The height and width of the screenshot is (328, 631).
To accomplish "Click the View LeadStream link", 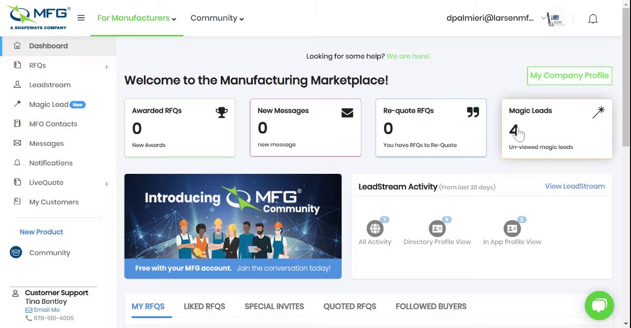I will pyautogui.click(x=575, y=186).
